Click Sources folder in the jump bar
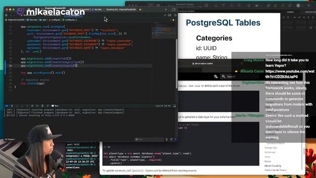 tap(32, 20)
